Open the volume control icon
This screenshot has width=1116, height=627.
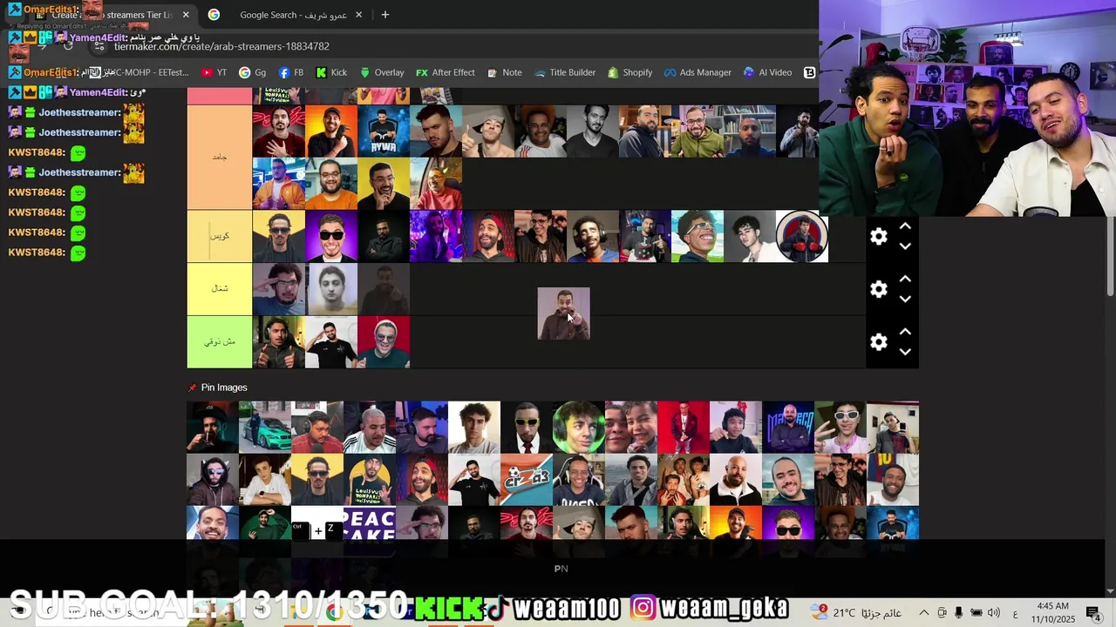[x=994, y=612]
